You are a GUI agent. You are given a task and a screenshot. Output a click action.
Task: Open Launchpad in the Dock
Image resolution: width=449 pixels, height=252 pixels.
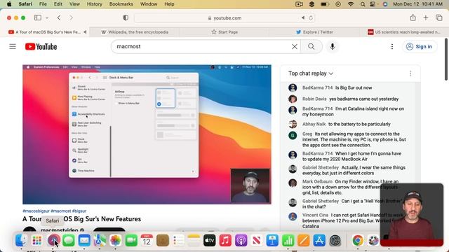[x=37, y=240]
